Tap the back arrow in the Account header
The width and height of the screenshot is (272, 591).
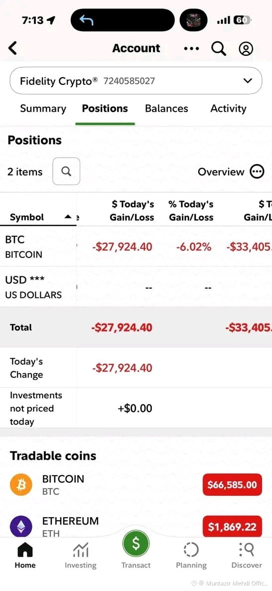(x=13, y=48)
